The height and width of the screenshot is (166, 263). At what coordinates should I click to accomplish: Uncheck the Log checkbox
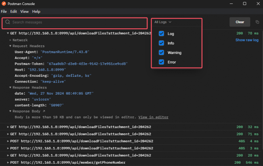pyautogui.click(x=161, y=33)
